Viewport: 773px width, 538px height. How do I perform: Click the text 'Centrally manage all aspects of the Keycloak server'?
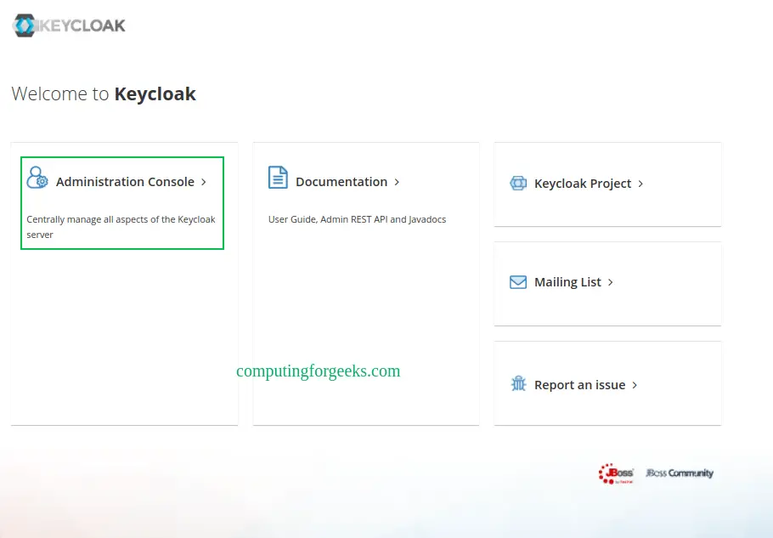pyautogui.click(x=121, y=227)
